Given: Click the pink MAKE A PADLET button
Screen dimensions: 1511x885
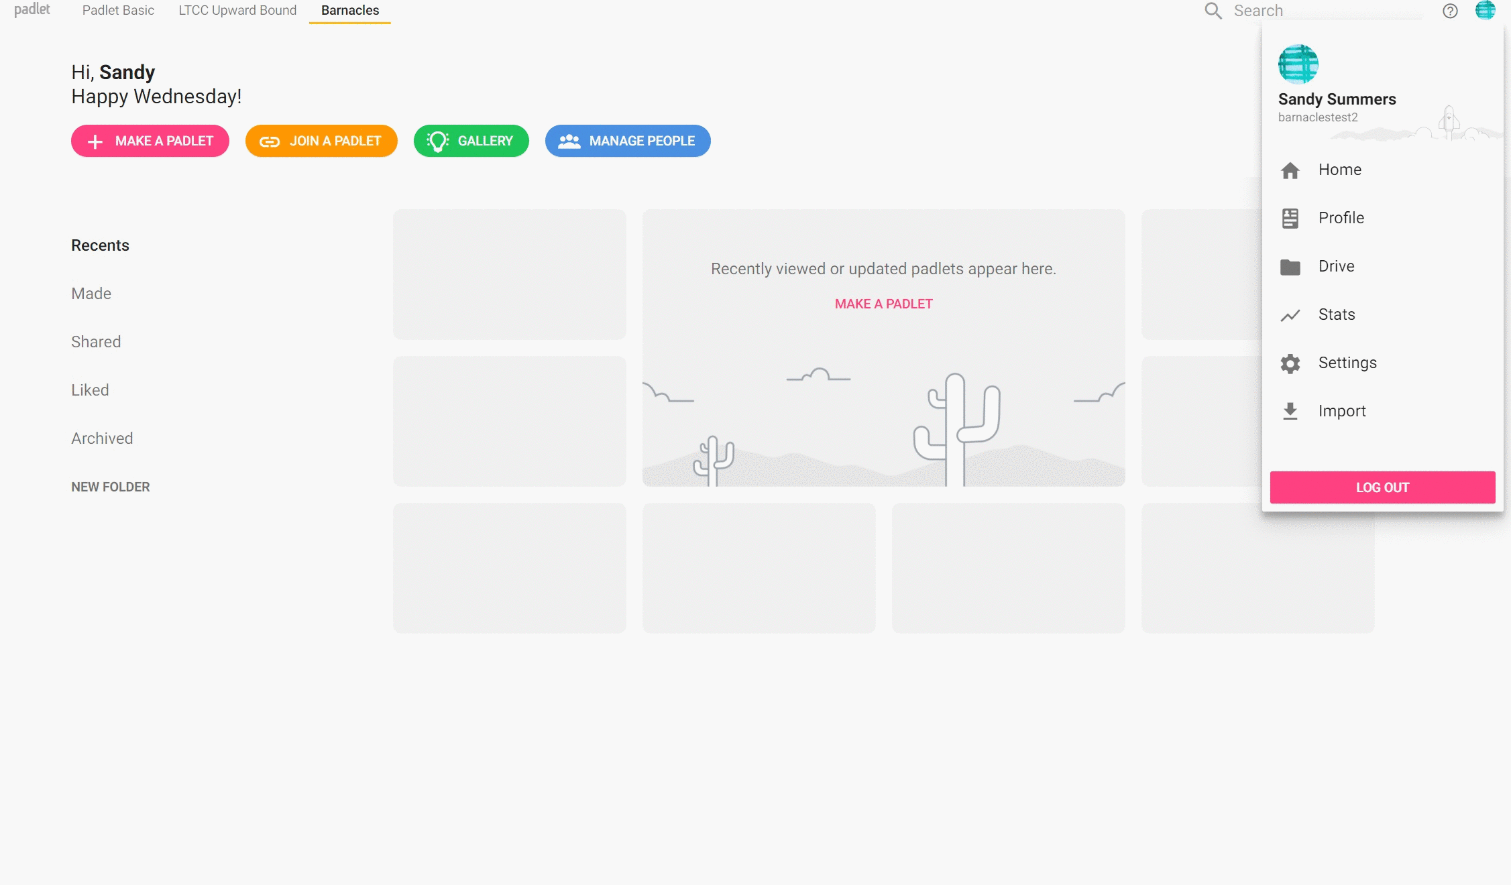Looking at the screenshot, I should coord(150,141).
